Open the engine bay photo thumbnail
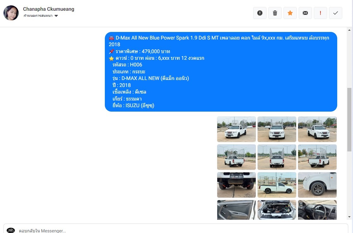 (x=277, y=210)
